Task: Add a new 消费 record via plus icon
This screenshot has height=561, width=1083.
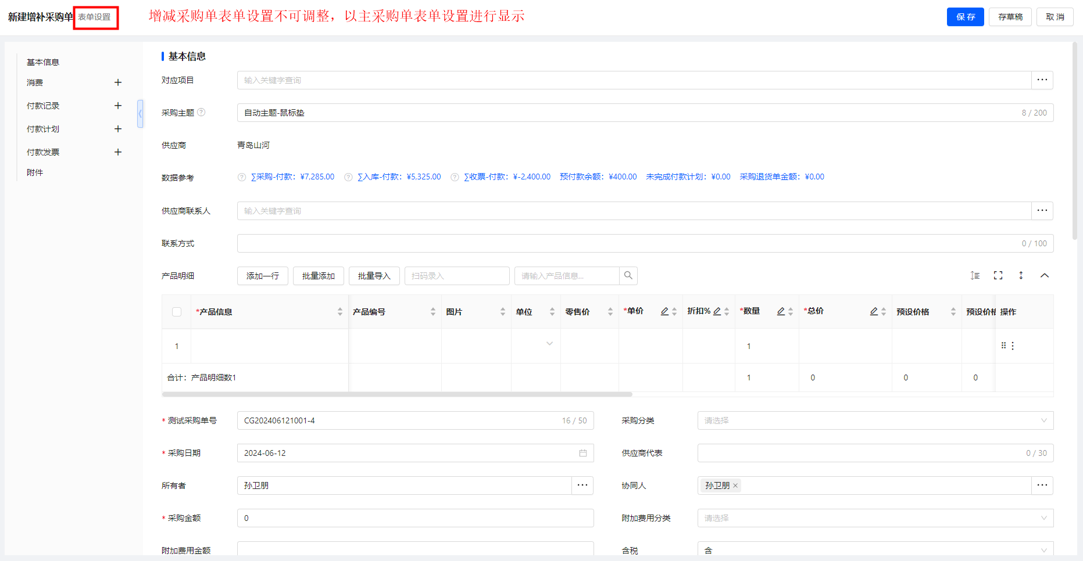Action: 118,82
